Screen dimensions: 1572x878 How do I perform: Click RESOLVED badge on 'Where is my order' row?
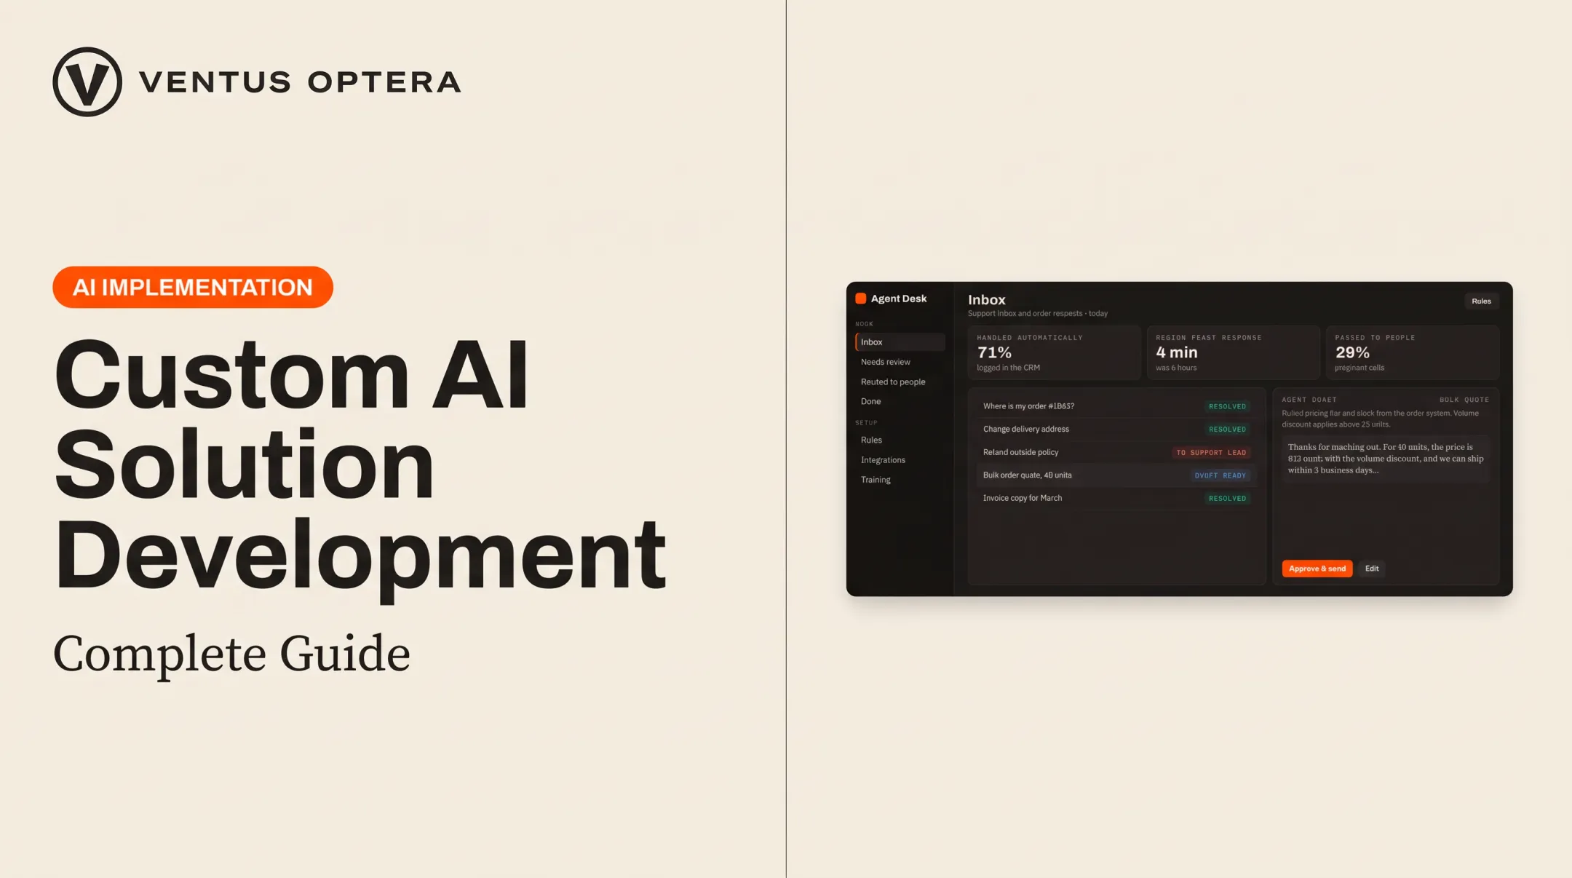point(1227,406)
